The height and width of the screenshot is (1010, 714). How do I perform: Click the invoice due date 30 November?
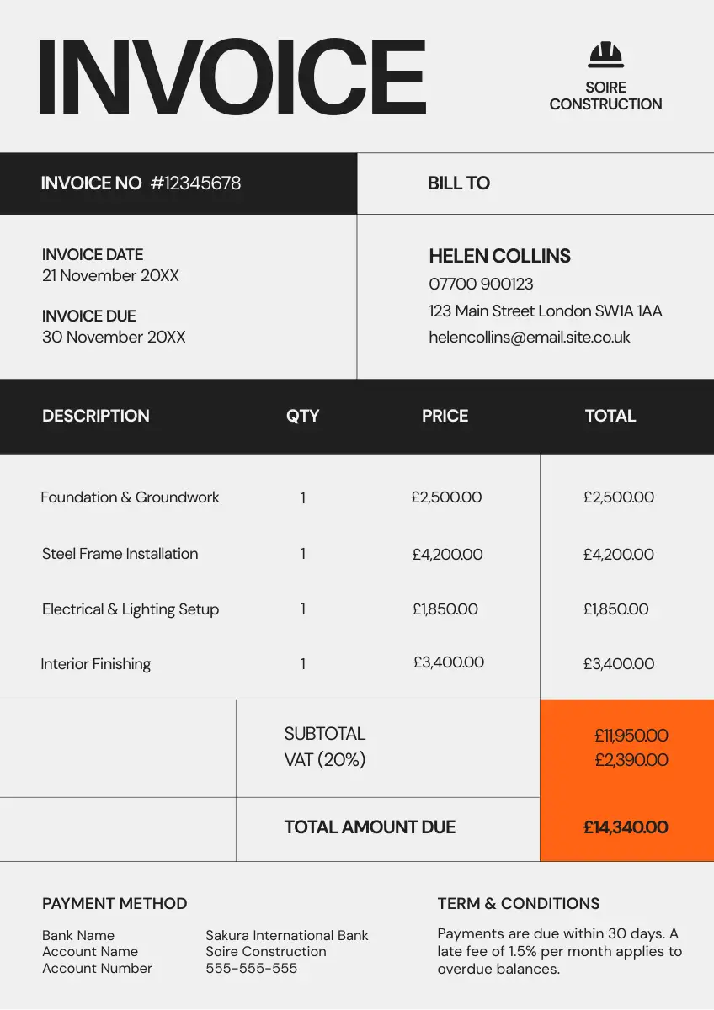pos(114,338)
